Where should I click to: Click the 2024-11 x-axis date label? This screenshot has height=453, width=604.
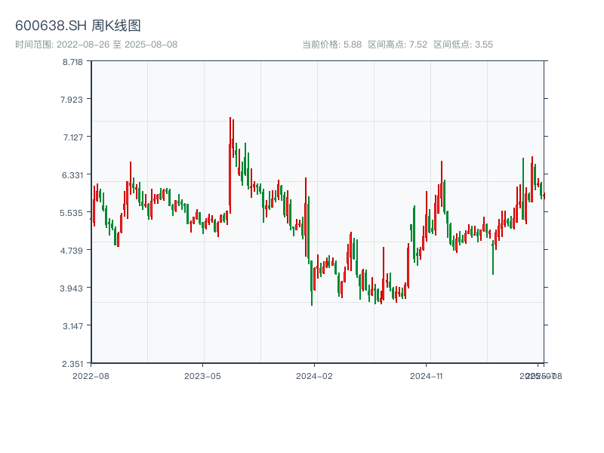coord(427,375)
